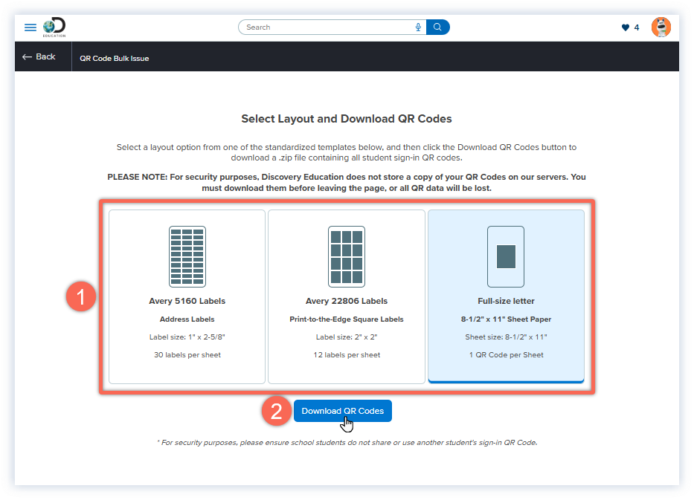
Task: Activate voice search with the microphone icon
Action: [417, 27]
